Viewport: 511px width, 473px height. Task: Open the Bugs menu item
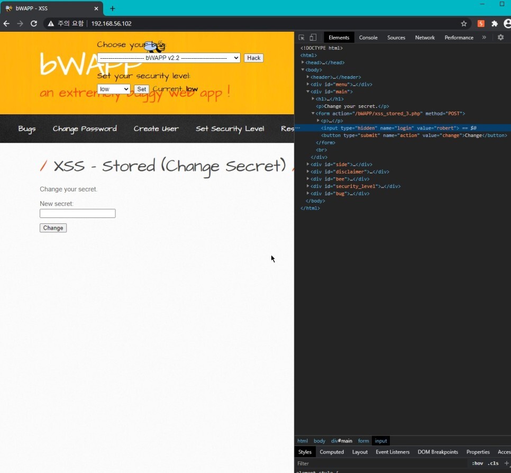[27, 129]
